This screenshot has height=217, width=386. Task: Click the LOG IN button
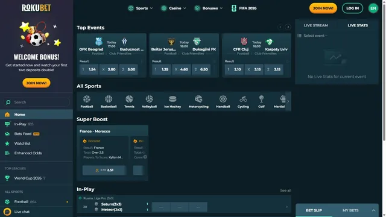[x=352, y=8]
